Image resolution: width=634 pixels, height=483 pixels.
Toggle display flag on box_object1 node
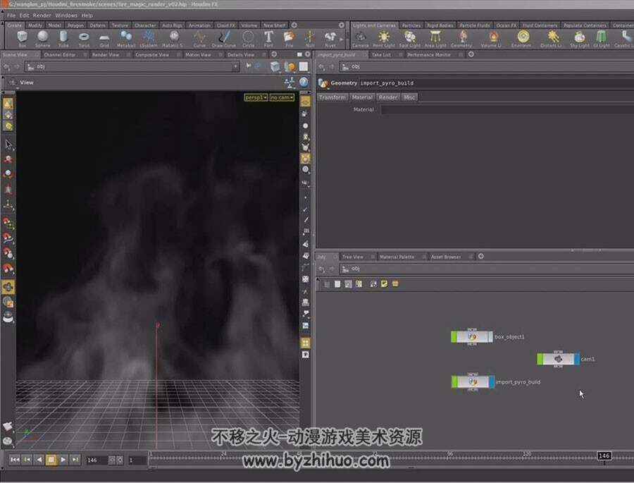490,337
